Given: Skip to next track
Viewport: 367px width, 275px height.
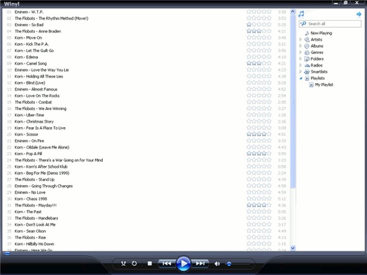Looking at the screenshot, I should pyautogui.click(x=200, y=263).
